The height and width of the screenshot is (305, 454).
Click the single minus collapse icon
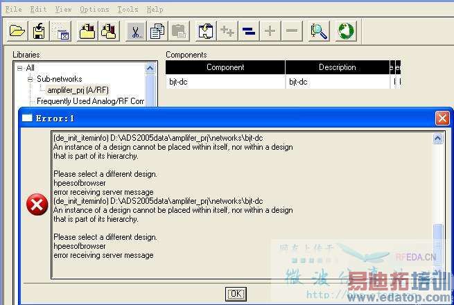tap(292, 31)
